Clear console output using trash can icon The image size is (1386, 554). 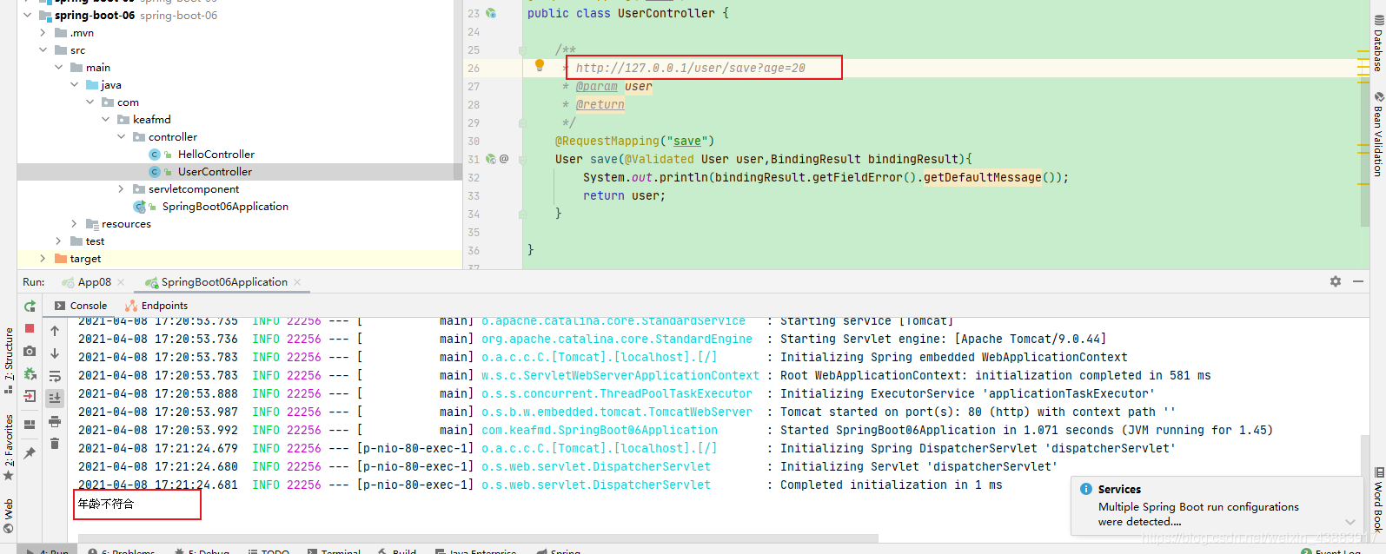click(x=55, y=444)
